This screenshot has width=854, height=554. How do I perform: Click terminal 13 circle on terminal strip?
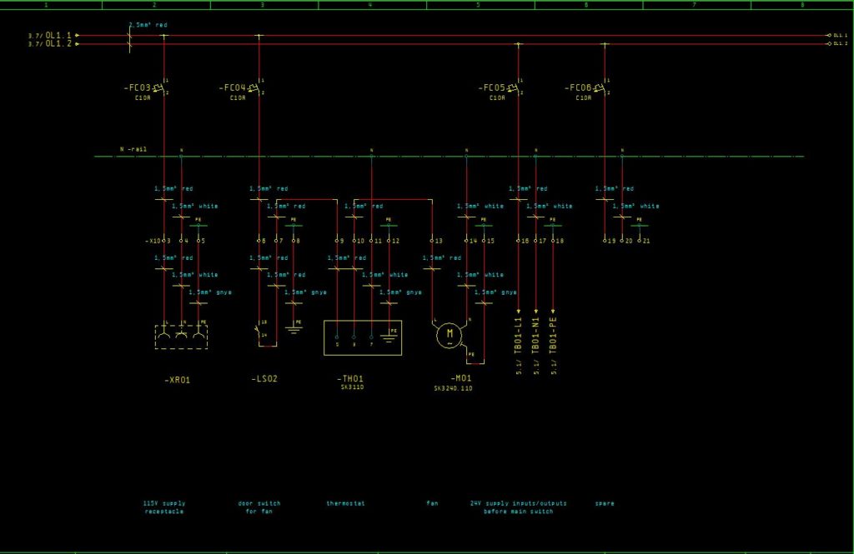coord(432,241)
